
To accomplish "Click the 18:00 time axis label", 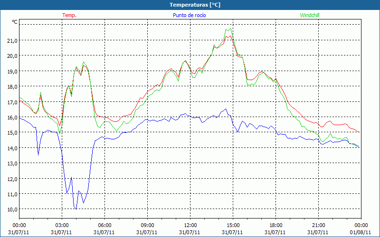I will (276, 226).
